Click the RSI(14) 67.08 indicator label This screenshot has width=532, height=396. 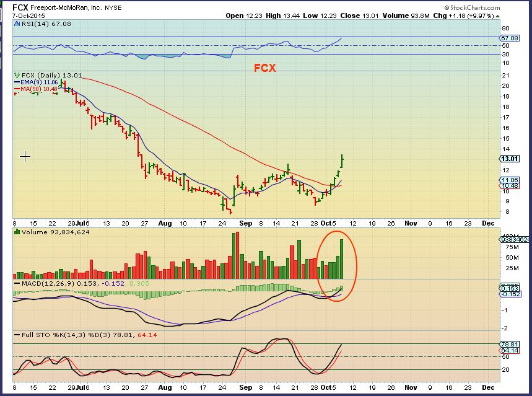click(x=46, y=24)
